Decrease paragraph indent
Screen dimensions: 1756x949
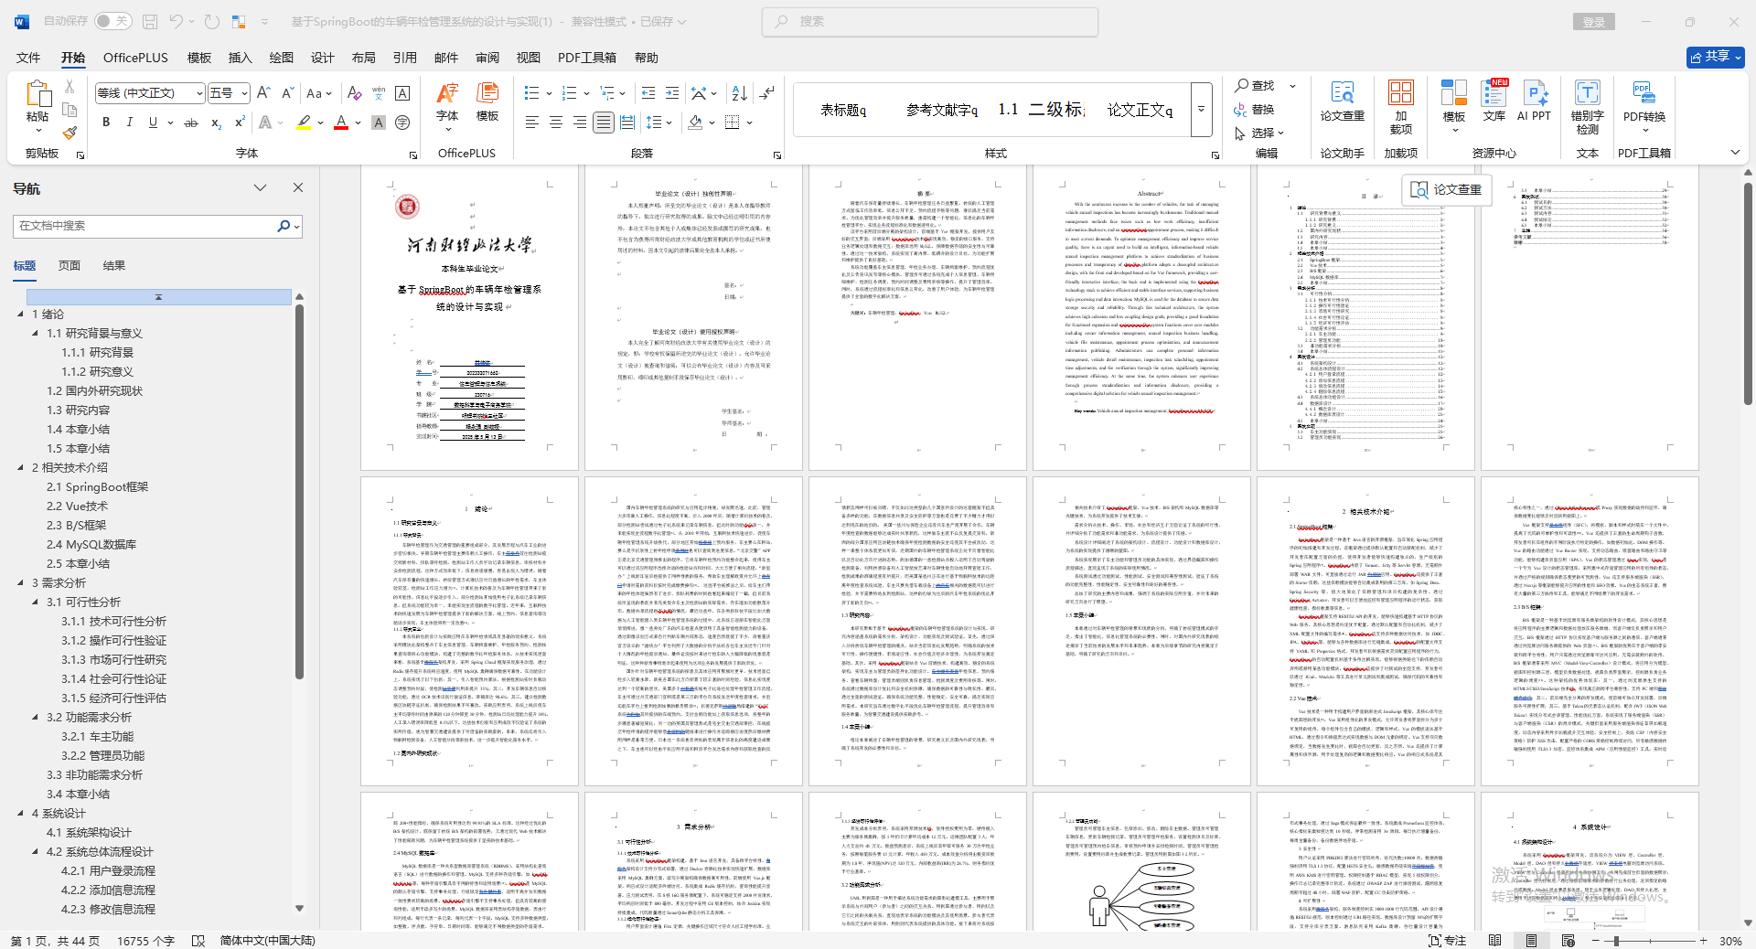tap(648, 93)
